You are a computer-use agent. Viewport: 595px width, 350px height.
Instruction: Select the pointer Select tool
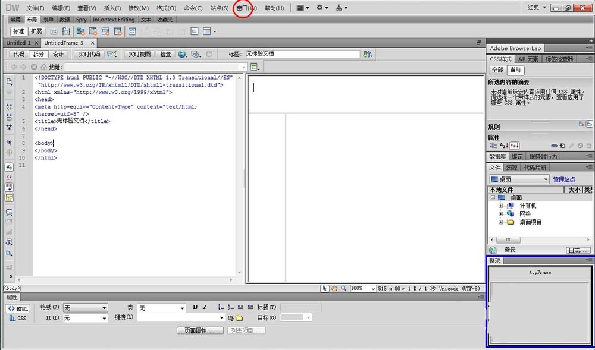coord(325,288)
